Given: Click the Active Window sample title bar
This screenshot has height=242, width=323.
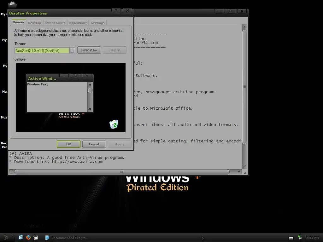Looking at the screenshot, I should (60, 78).
